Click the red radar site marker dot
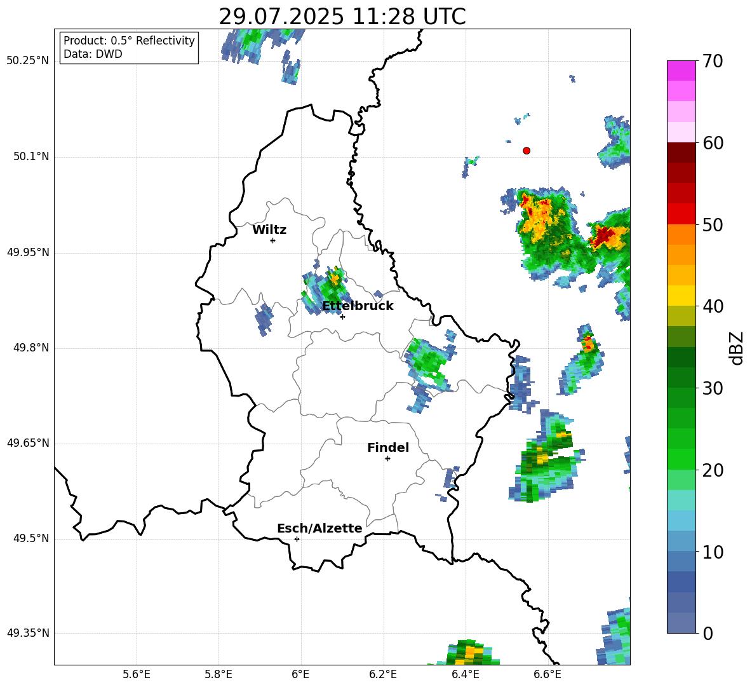This screenshot has height=687, width=752. click(x=527, y=151)
